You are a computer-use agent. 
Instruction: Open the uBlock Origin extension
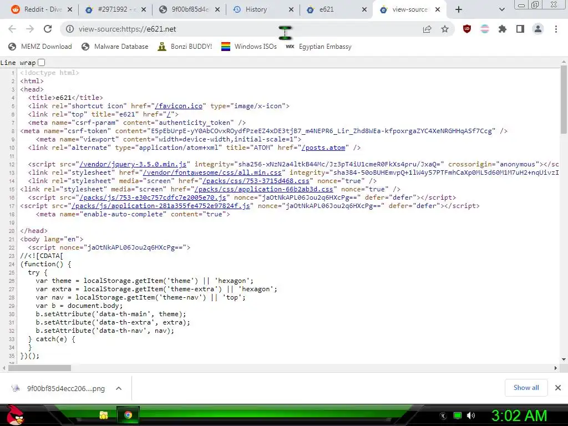point(467,29)
